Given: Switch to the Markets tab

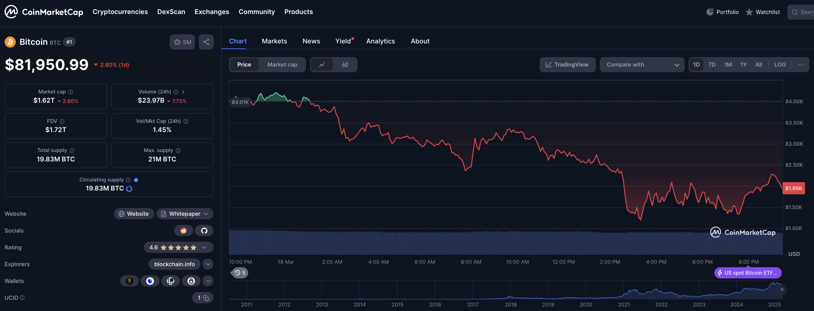Looking at the screenshot, I should click(x=274, y=41).
